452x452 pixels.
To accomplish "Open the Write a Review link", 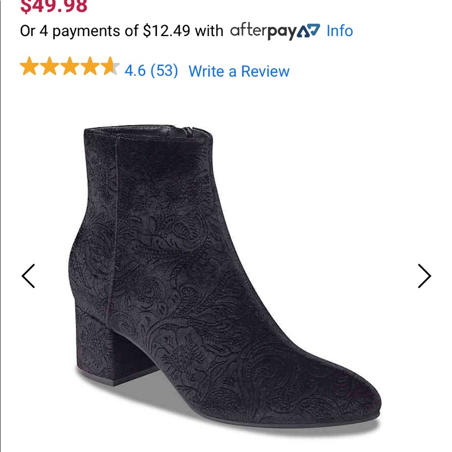I will pos(239,71).
